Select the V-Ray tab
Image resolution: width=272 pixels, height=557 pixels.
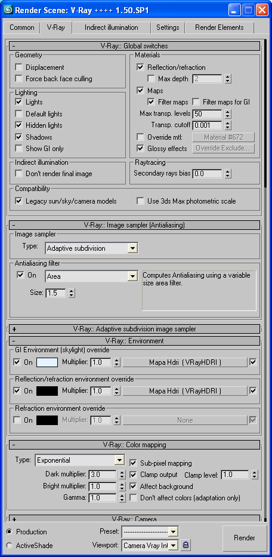(x=55, y=27)
